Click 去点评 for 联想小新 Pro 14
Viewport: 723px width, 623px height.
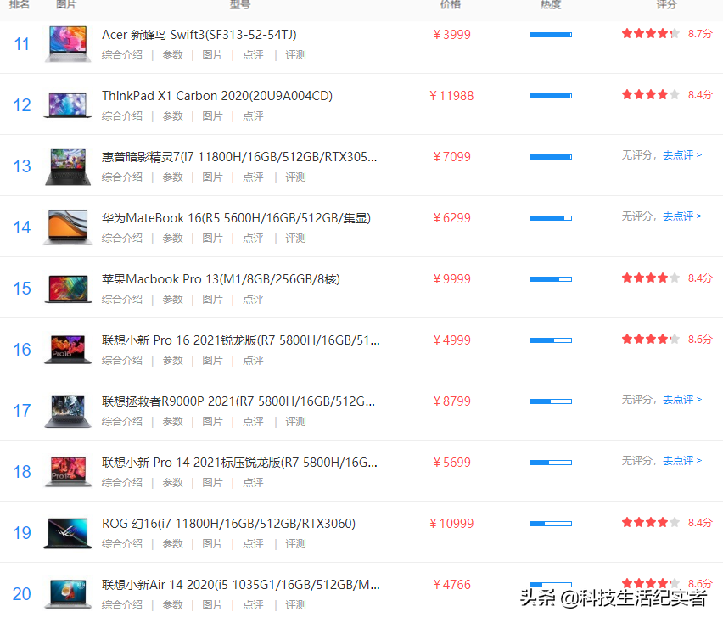click(x=682, y=460)
